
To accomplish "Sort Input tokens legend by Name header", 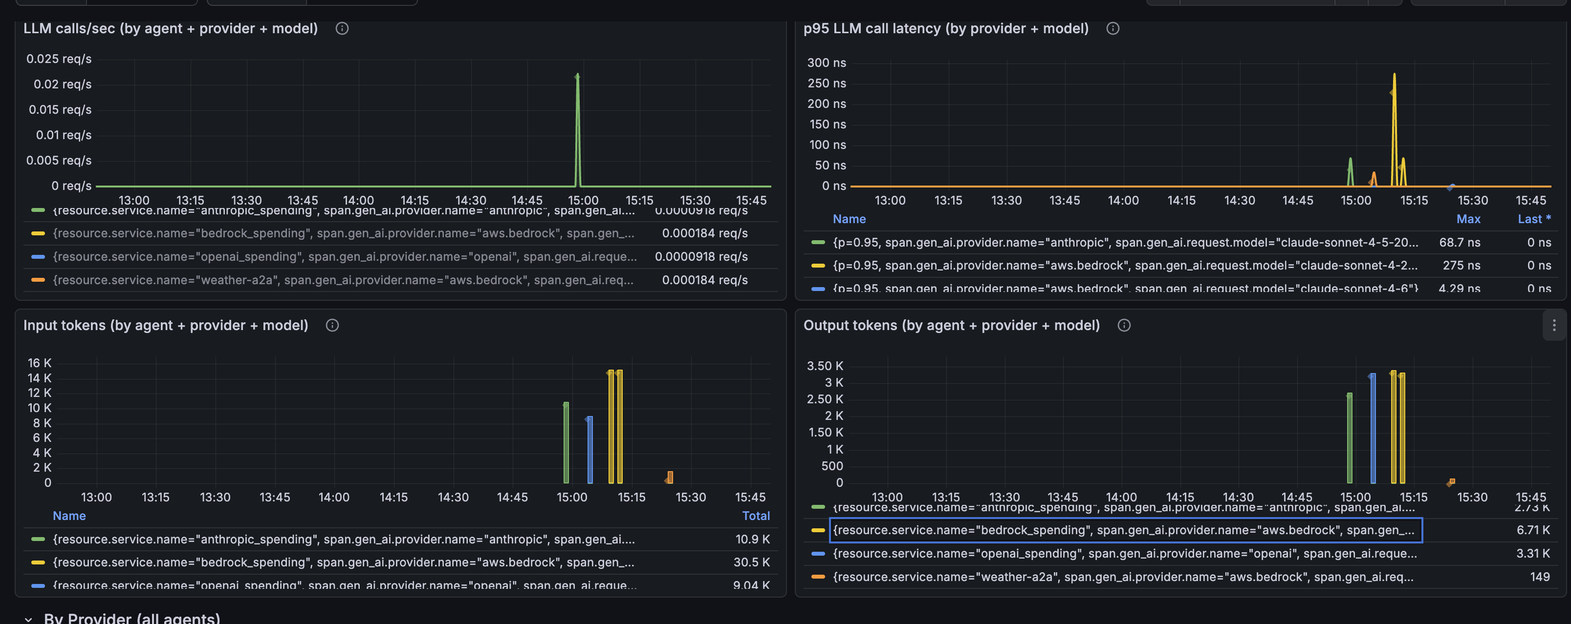I will pyautogui.click(x=69, y=516).
